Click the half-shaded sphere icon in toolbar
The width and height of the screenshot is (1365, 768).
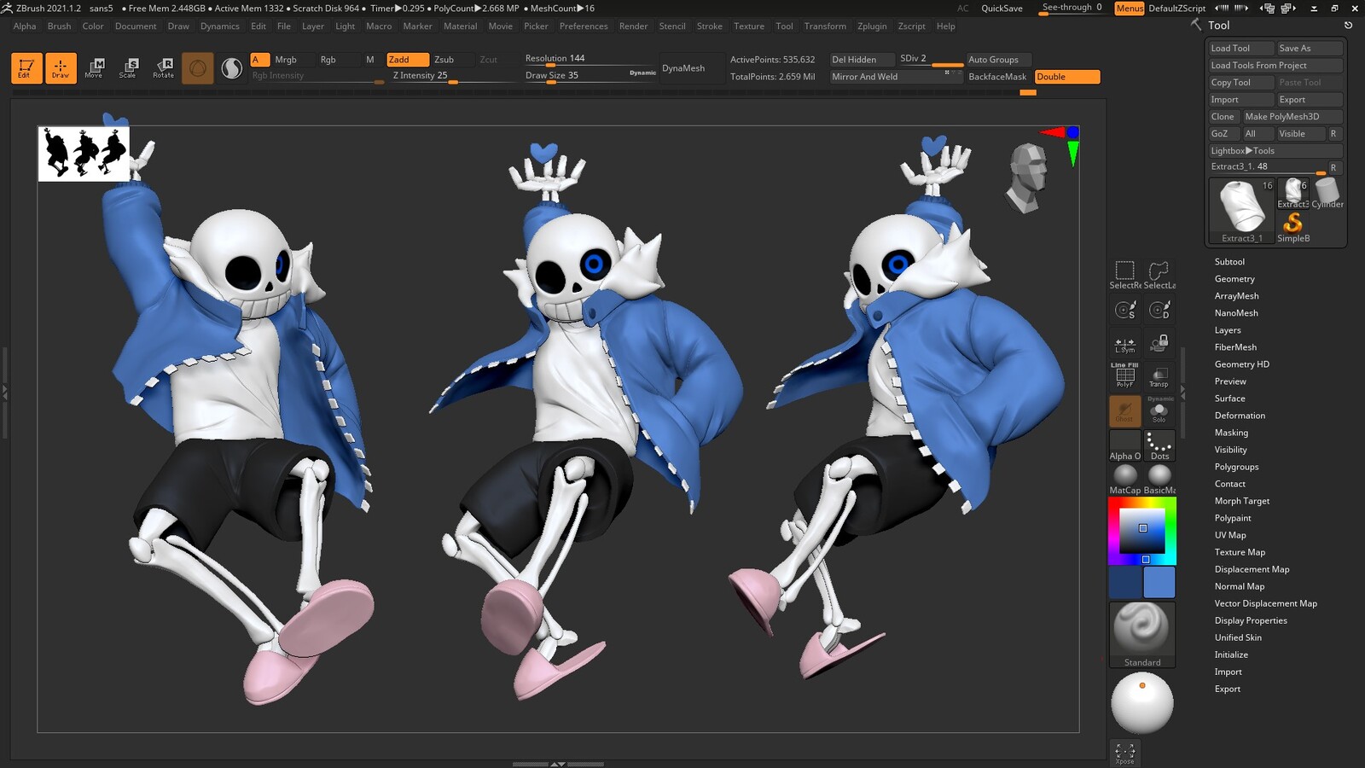(231, 68)
